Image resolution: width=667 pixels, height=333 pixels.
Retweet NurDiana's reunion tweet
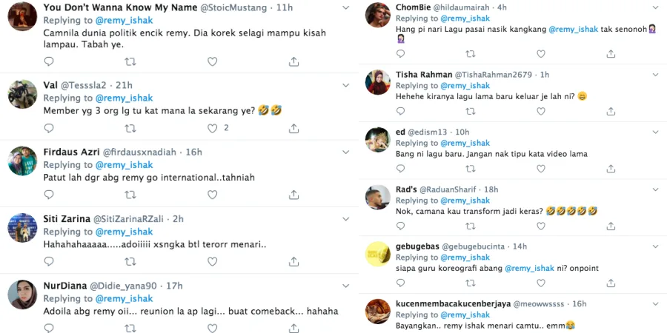[x=130, y=328]
